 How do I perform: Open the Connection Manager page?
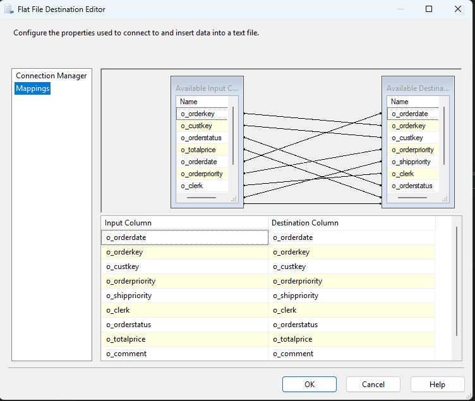tap(51, 76)
